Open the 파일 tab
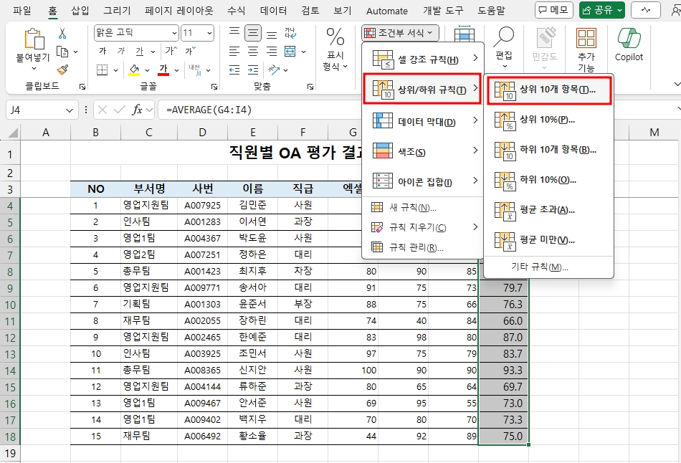681x463 pixels. coord(22,11)
